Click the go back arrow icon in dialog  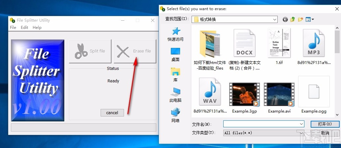point(285,19)
